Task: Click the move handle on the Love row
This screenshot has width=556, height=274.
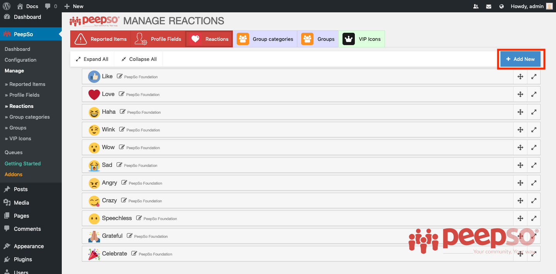Action: pos(520,94)
